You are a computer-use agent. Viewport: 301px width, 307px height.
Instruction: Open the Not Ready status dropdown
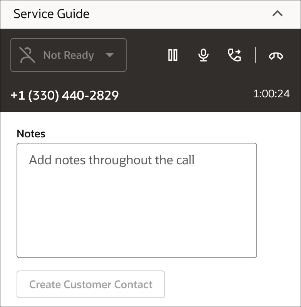[x=69, y=55]
